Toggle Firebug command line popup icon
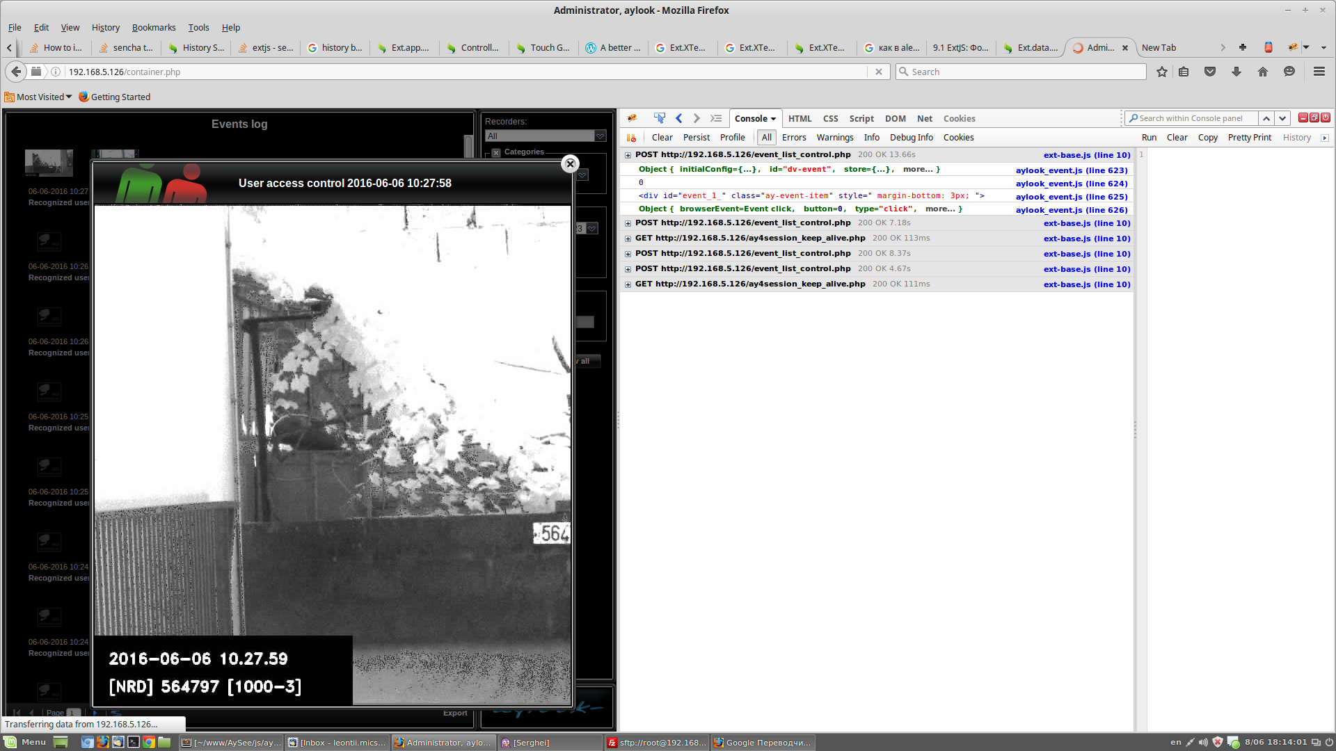The width and height of the screenshot is (1336, 751). (716, 118)
